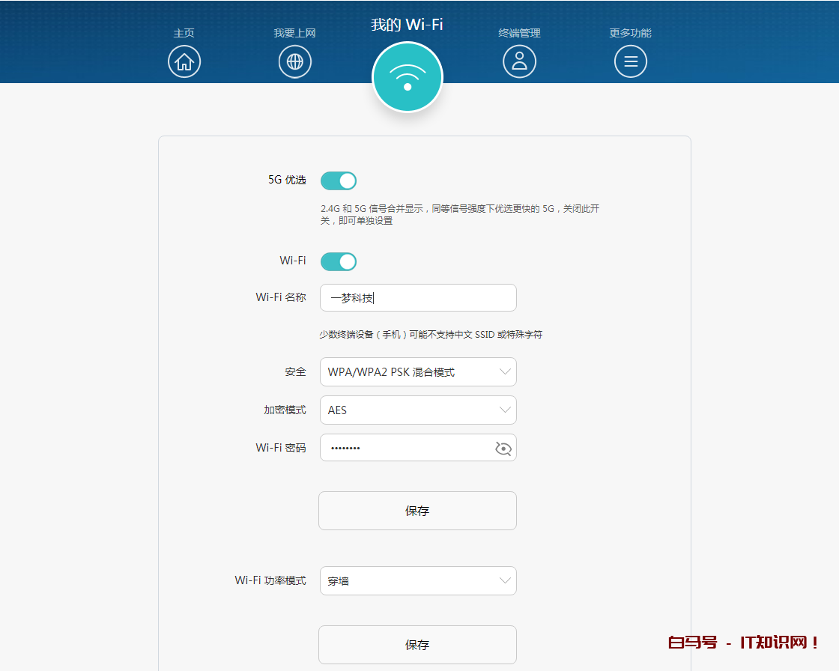Open the 主页 home icon
This screenshot has width=839, height=671.
tap(184, 61)
